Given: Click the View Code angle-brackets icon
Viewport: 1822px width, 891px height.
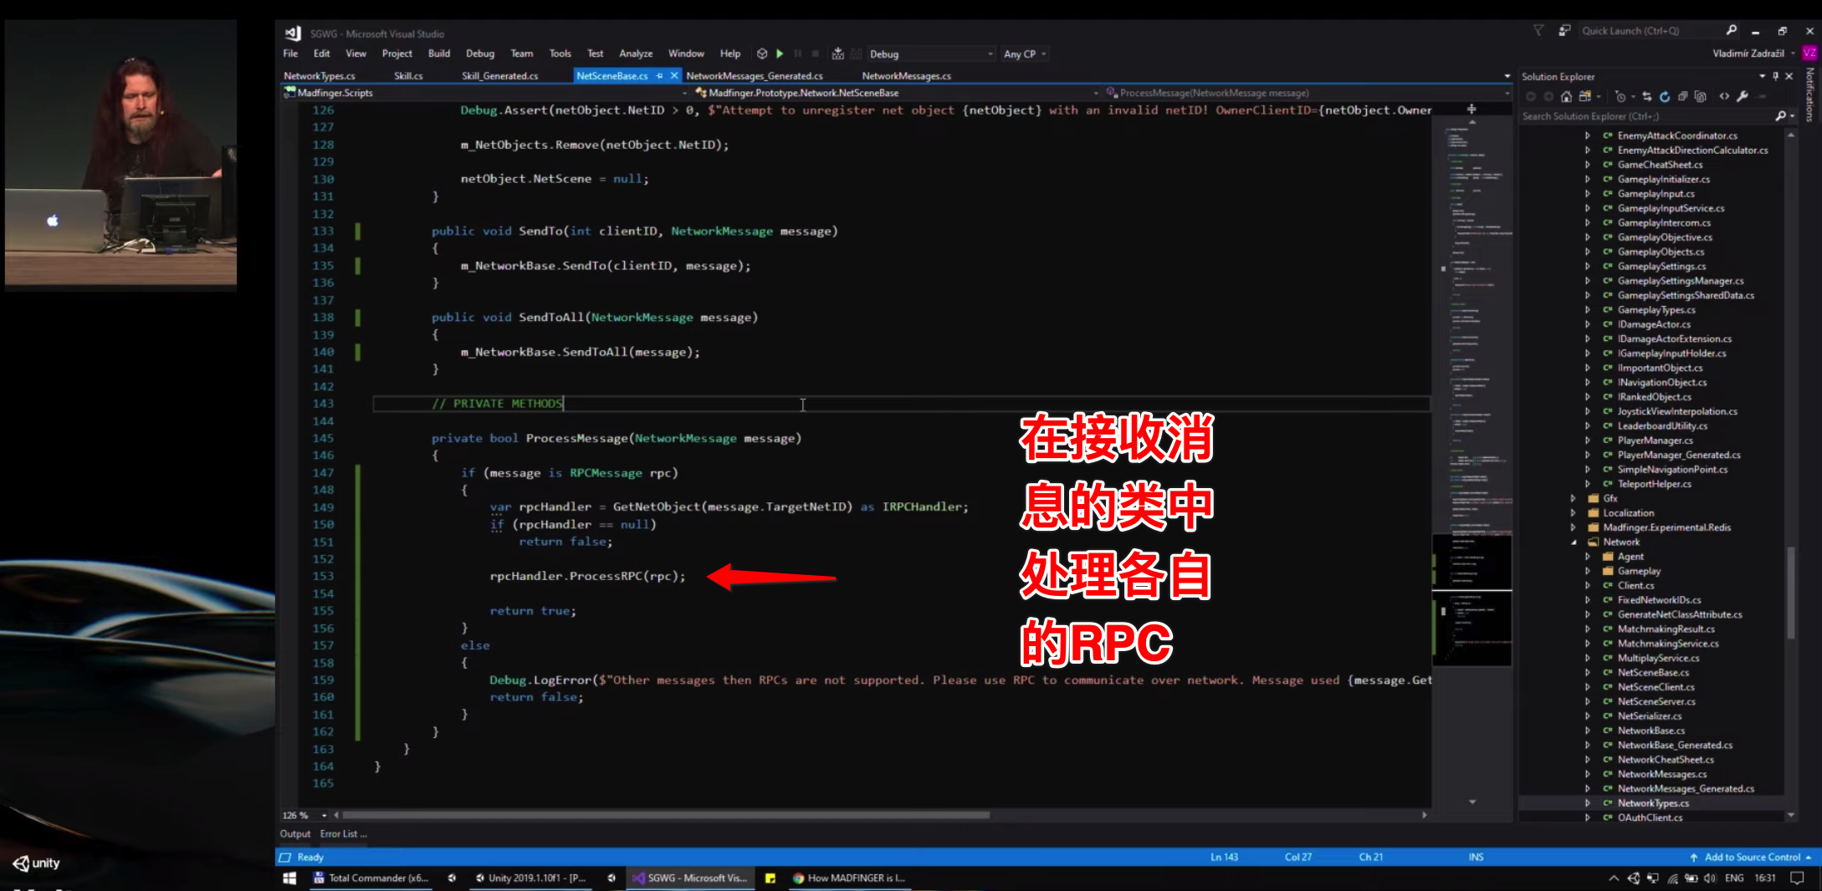Looking at the screenshot, I should (1724, 96).
